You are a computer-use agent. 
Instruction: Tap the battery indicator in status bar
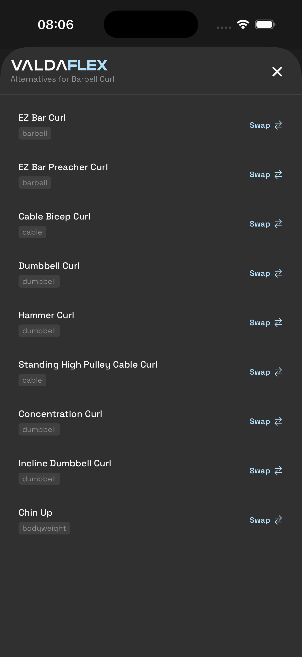[x=265, y=25]
